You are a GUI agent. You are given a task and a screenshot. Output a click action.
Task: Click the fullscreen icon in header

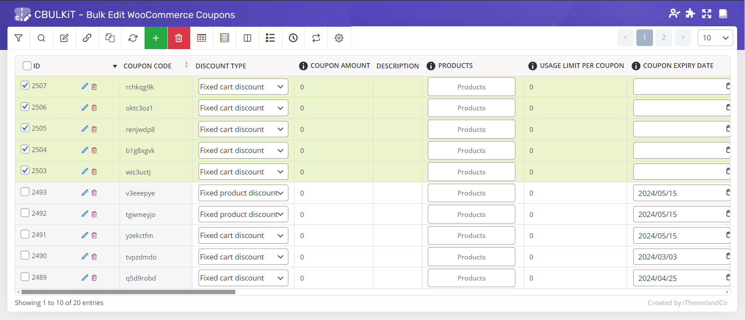[706, 14]
